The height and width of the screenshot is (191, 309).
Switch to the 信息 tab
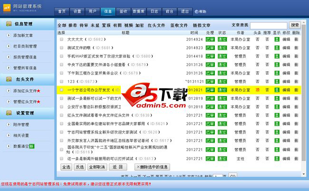coord(108,11)
